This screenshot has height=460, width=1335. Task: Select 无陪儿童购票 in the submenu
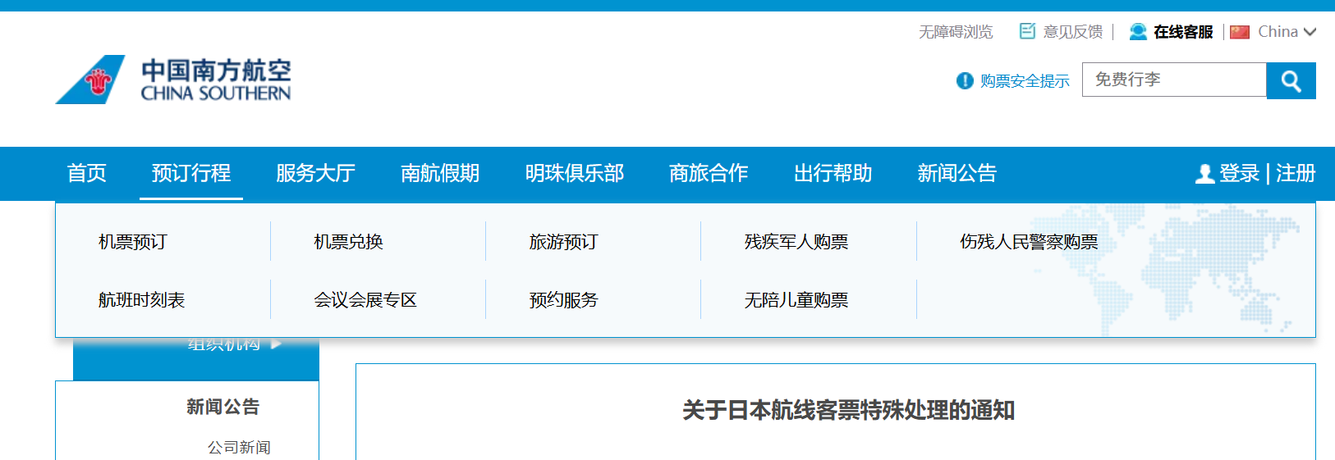(796, 300)
